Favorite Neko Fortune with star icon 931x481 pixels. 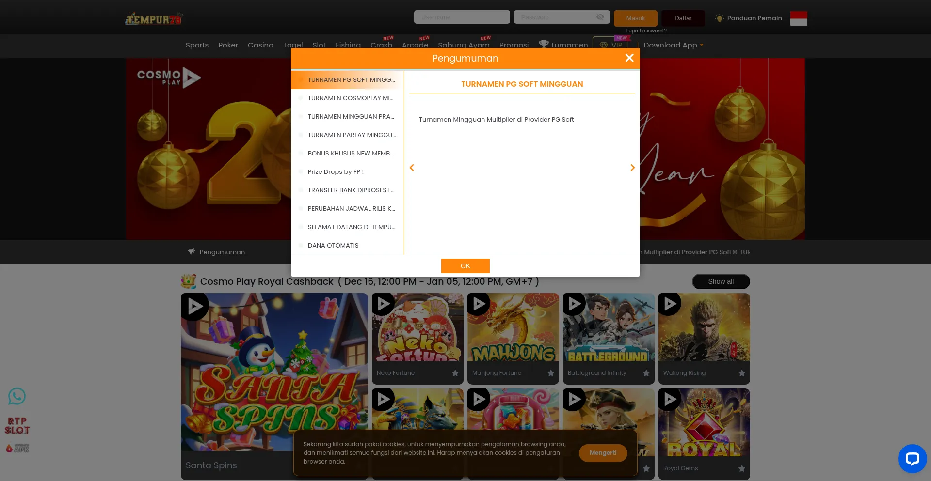tap(455, 373)
